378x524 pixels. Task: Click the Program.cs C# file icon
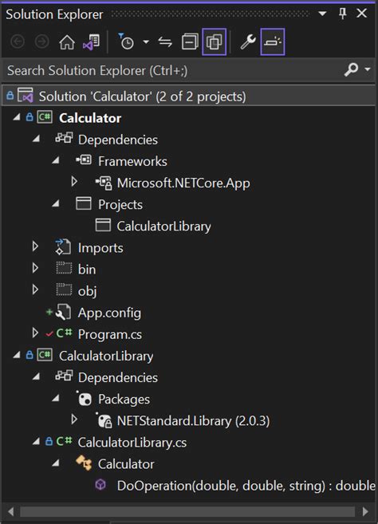pos(64,333)
